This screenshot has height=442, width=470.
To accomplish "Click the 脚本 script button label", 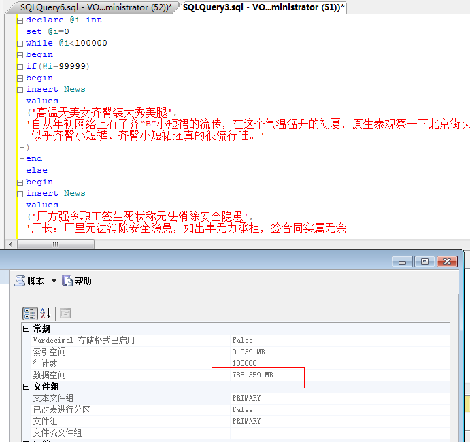I will (35, 281).
